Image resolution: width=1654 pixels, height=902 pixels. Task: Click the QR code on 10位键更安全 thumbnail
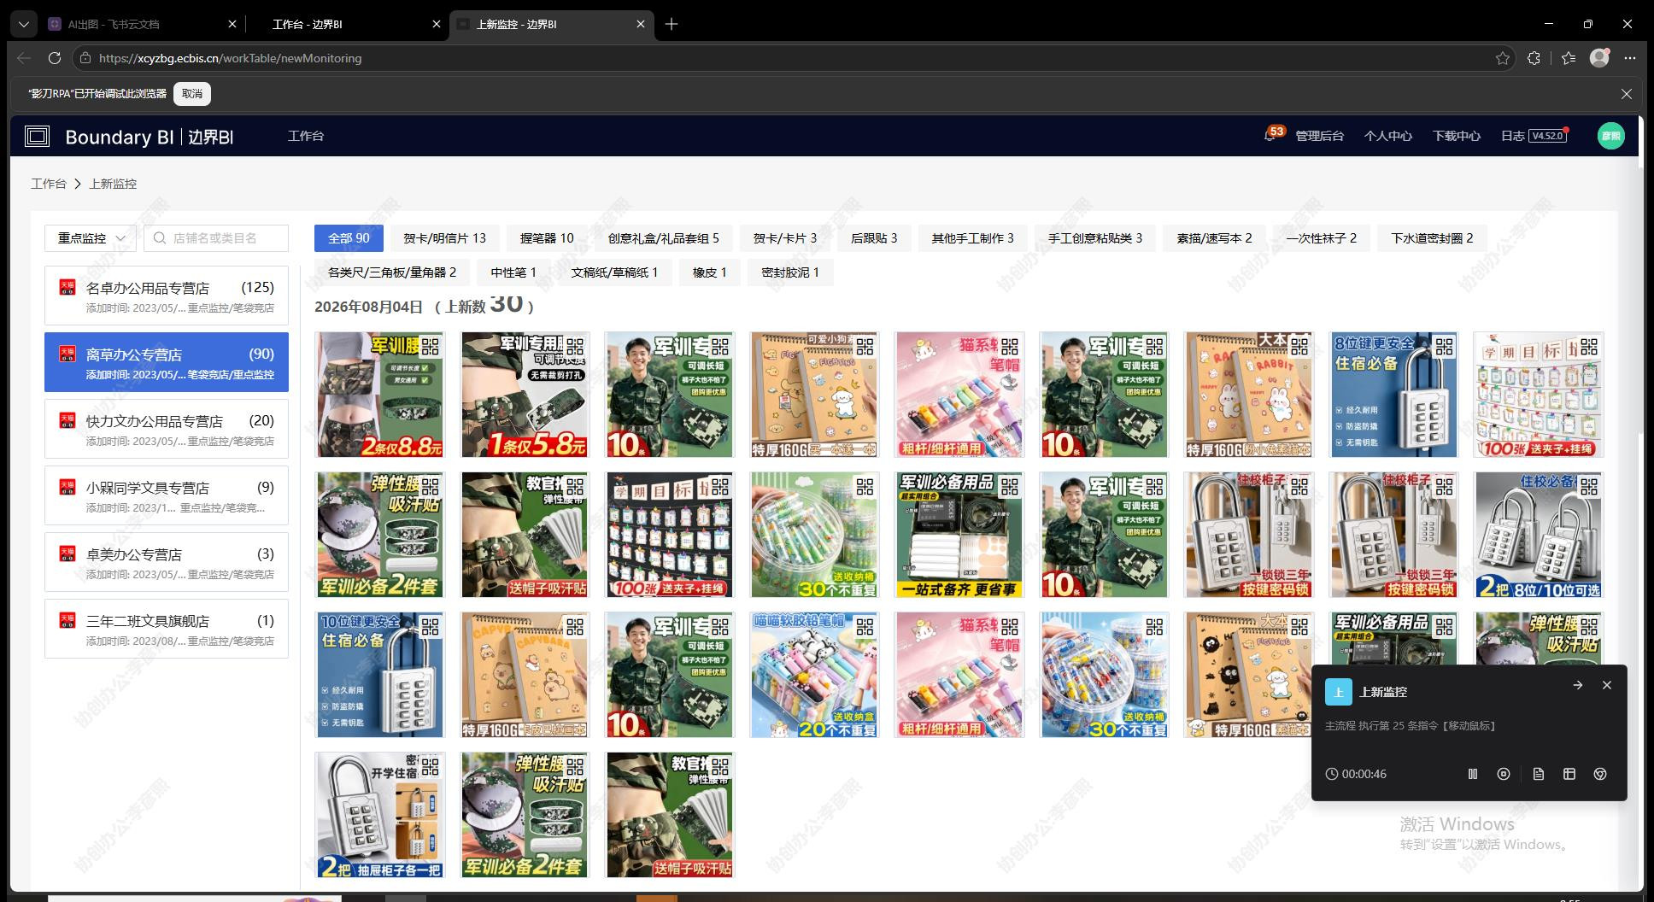(430, 626)
